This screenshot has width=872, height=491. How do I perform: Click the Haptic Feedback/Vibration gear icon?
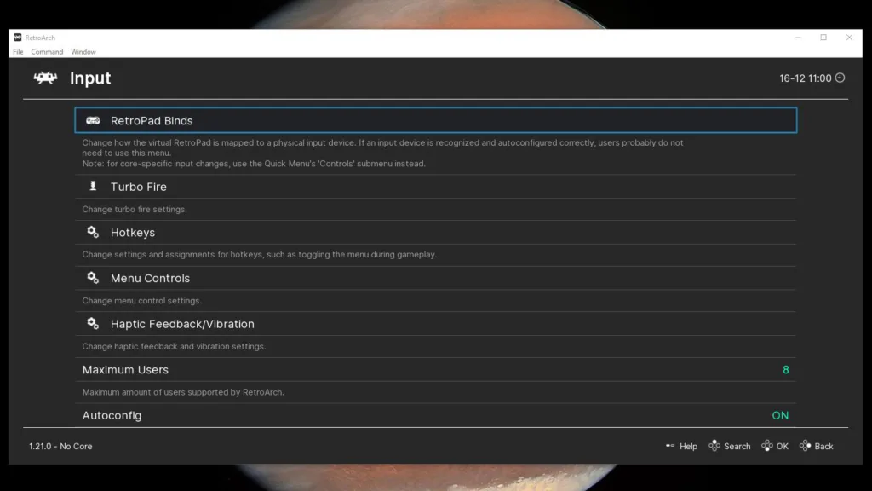tap(94, 323)
